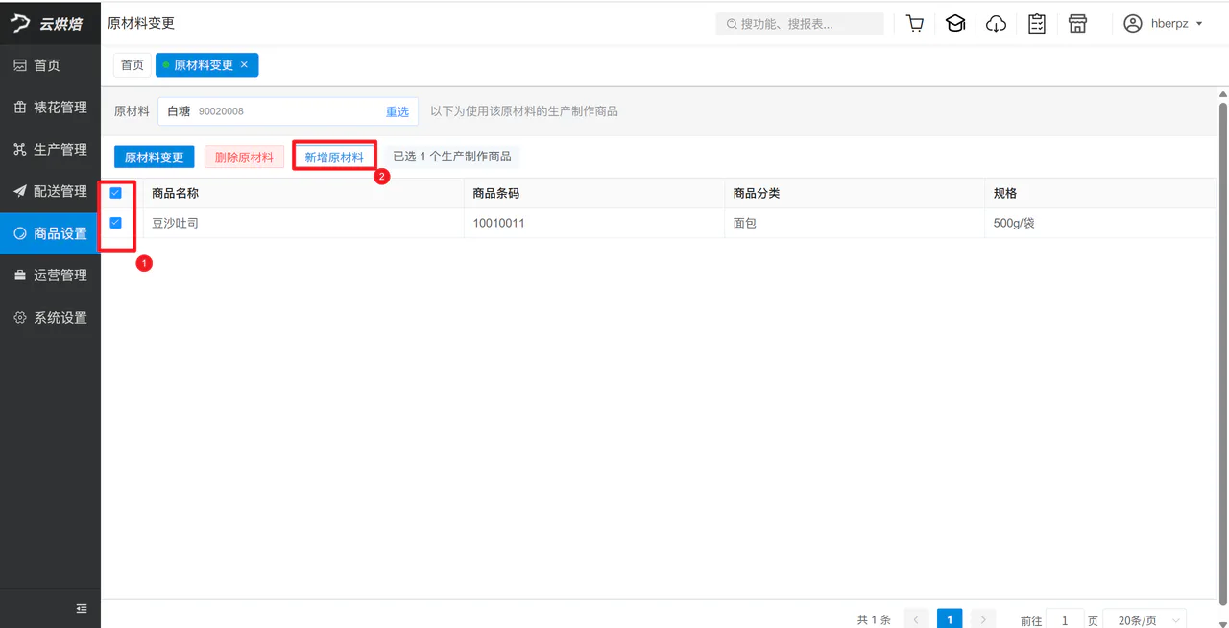The image size is (1229, 628).
Task: Switch to the 首页 tab
Action: [x=133, y=65]
